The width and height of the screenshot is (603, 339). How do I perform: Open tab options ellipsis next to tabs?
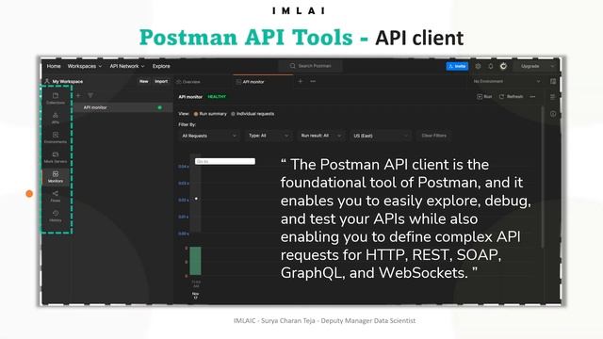tap(313, 81)
